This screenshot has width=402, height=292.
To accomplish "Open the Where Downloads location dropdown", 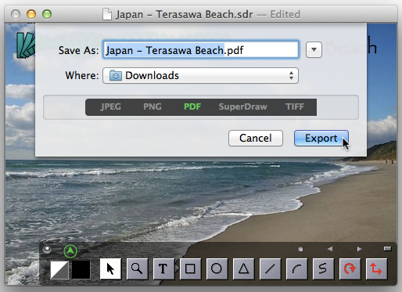I will 200,76.
